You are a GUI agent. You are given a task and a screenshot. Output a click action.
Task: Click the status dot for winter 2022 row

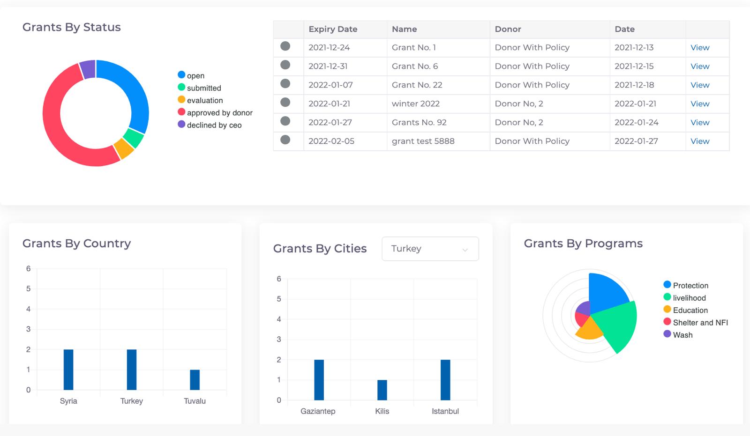pos(285,103)
